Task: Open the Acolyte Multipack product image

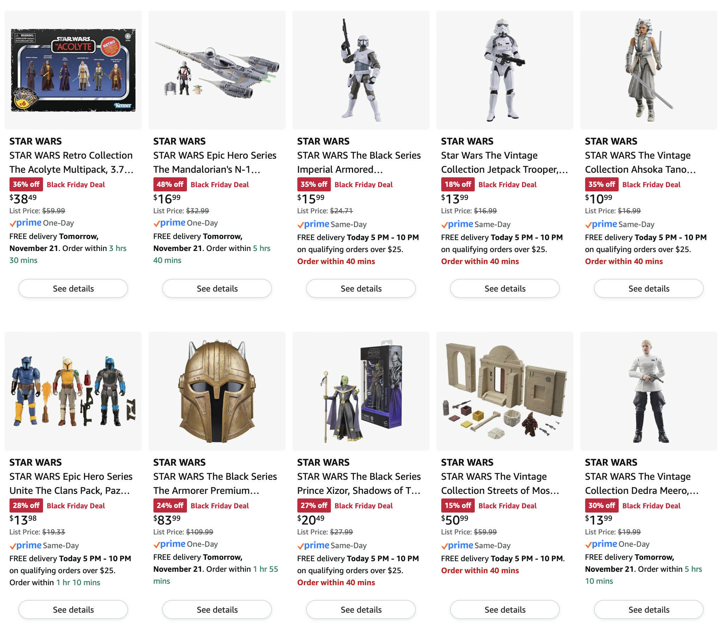Action: 73,70
